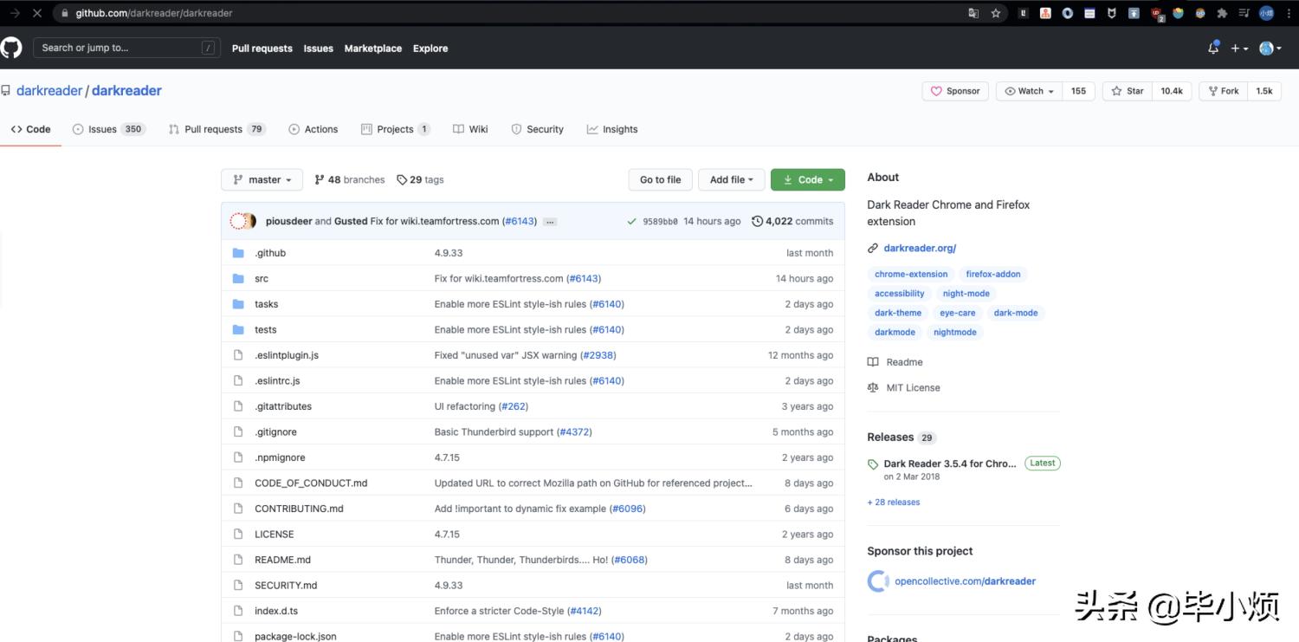Click the folder icon beside .github
Viewport: 1299px width, 642px height.
(238, 253)
